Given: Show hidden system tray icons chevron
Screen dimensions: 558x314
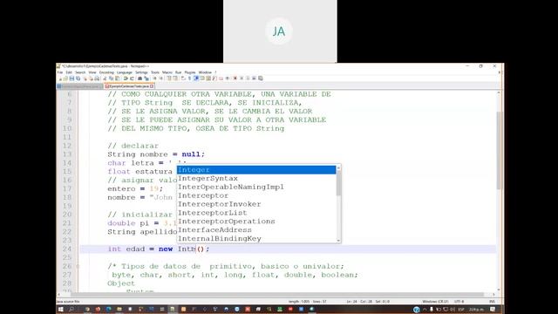Looking at the screenshot, I should tap(425, 310).
